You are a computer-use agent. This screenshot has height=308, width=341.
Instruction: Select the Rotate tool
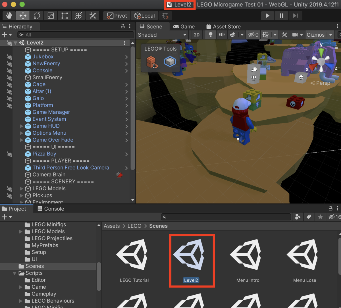[x=37, y=16]
